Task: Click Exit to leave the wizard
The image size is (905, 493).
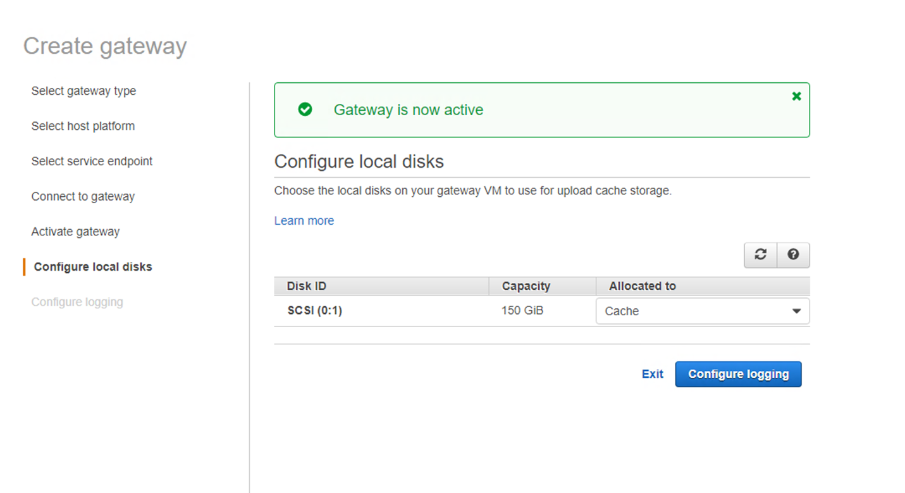Action: coord(652,374)
